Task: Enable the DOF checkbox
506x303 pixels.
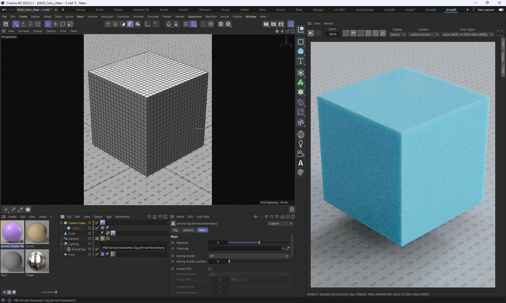Action: 210,269
